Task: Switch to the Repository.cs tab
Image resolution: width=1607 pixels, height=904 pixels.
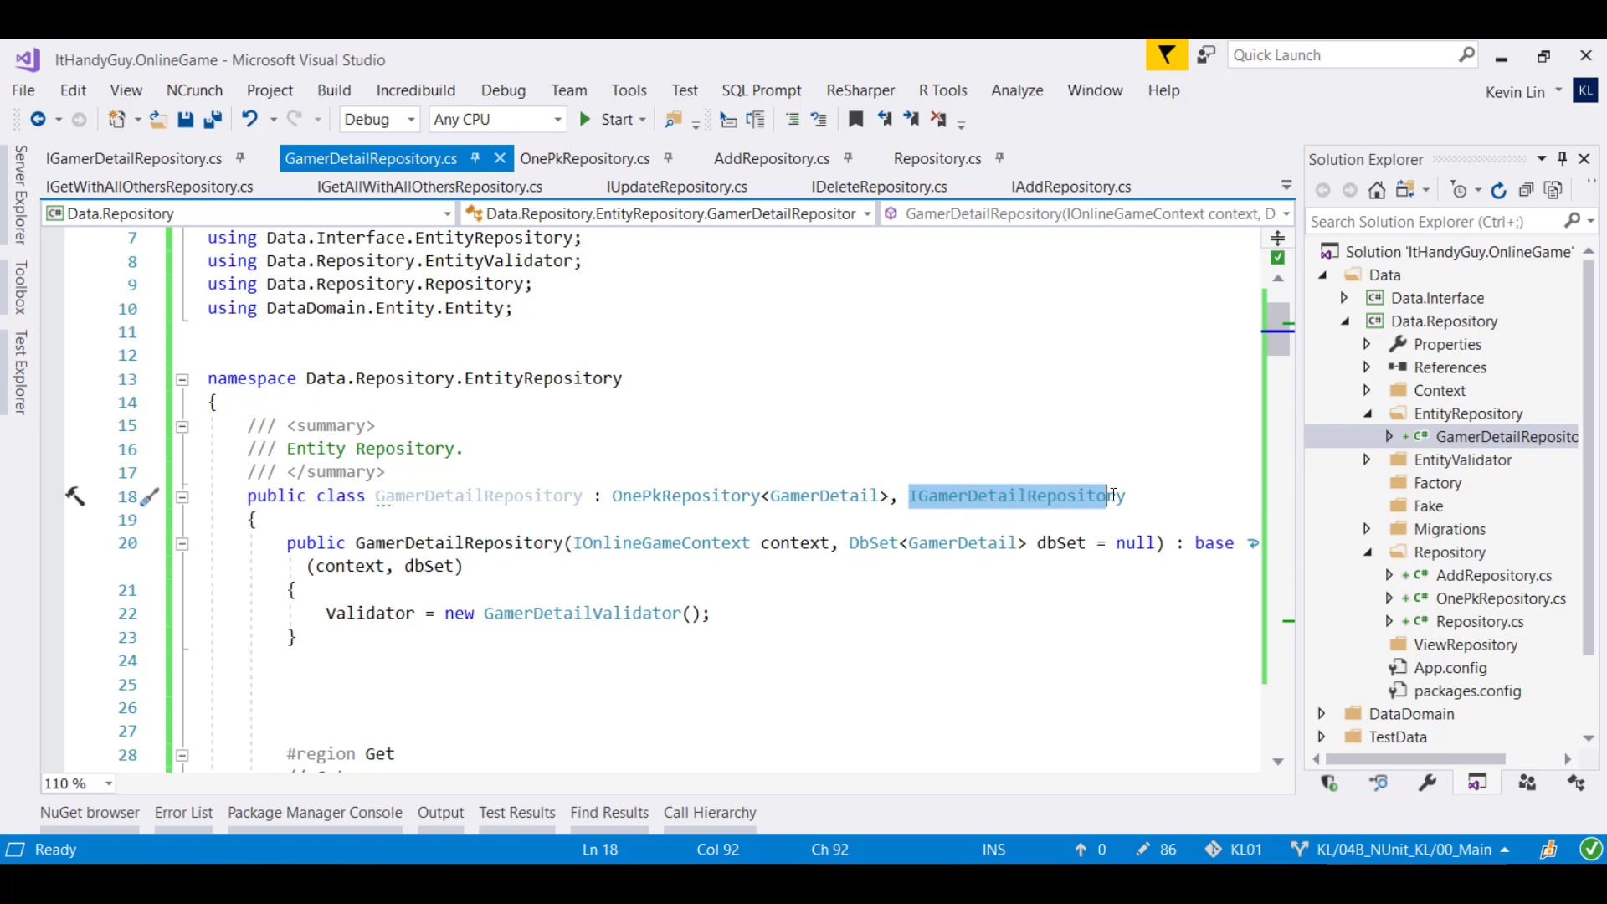Action: tap(937, 158)
